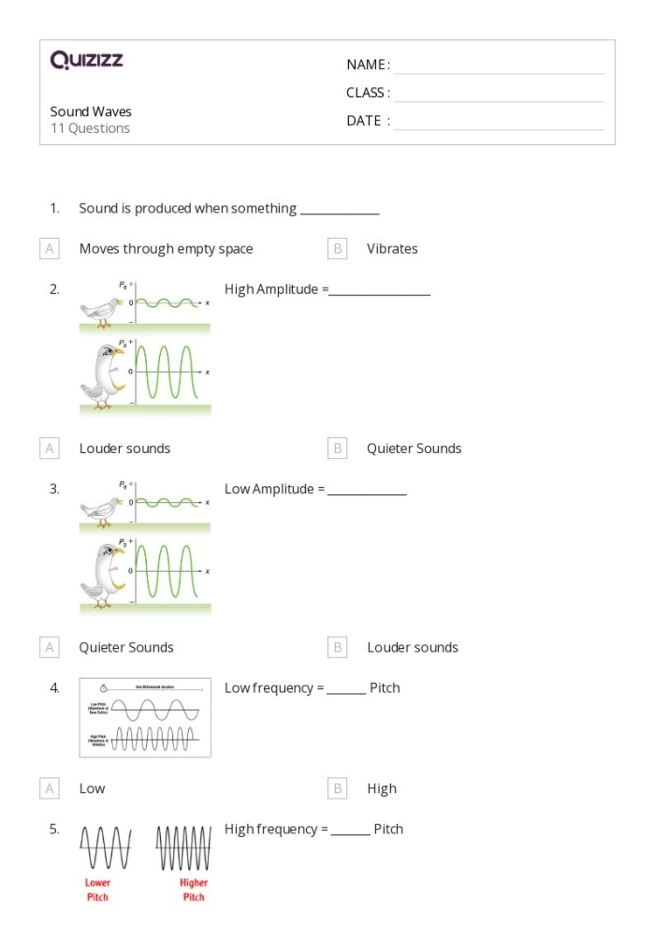The height and width of the screenshot is (927, 655).
Task: Open the pitch frequency diagram in question 4
Action: click(145, 717)
